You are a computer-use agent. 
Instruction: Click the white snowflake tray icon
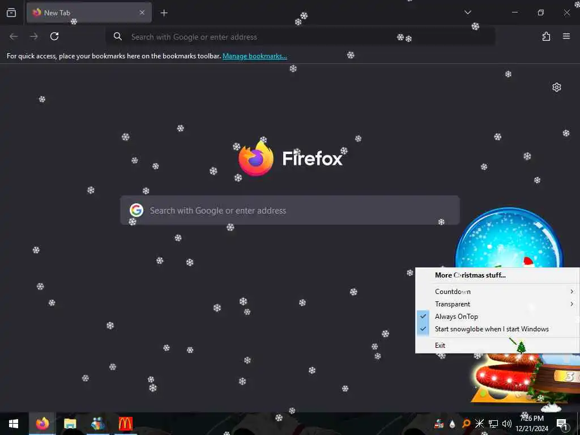coord(479,424)
